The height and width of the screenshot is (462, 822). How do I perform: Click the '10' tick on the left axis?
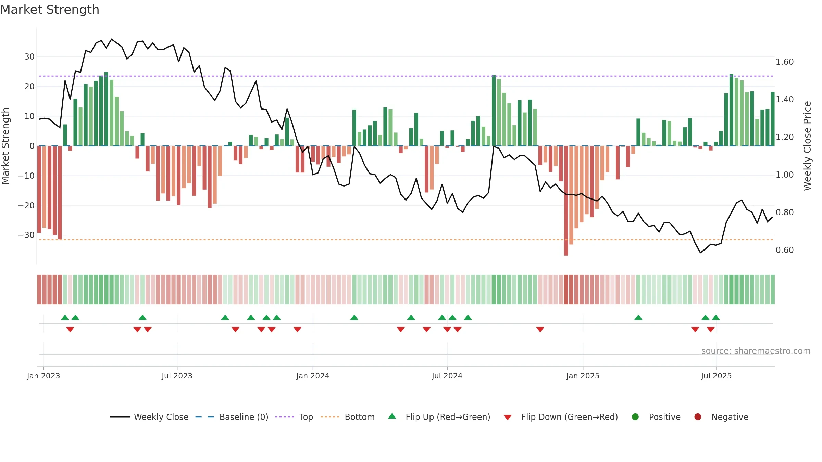(x=29, y=116)
